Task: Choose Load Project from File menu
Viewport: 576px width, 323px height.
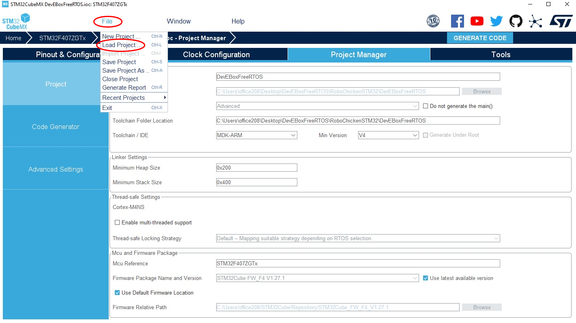Action: (x=134, y=45)
